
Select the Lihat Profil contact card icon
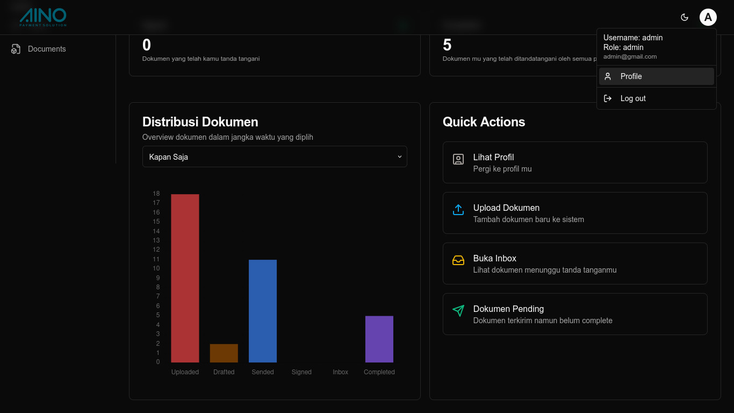coord(458,159)
